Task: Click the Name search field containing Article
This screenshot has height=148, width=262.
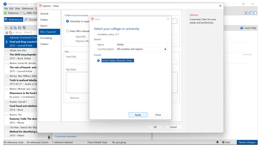Action: pyautogui.click(x=142, y=44)
